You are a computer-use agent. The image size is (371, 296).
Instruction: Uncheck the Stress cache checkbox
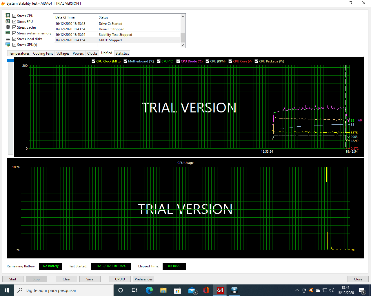[14, 27]
